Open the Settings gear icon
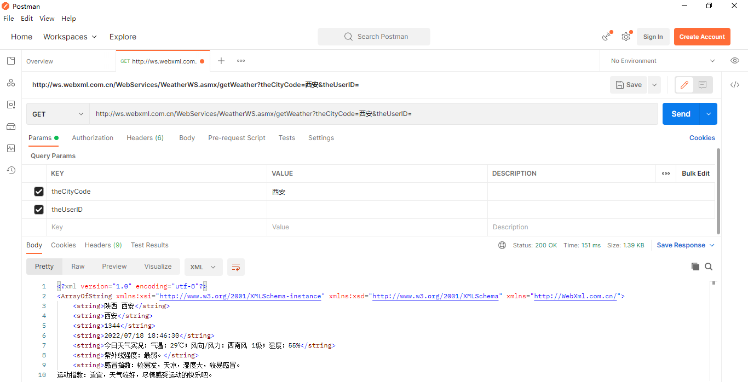The height and width of the screenshot is (382, 748). pos(626,37)
